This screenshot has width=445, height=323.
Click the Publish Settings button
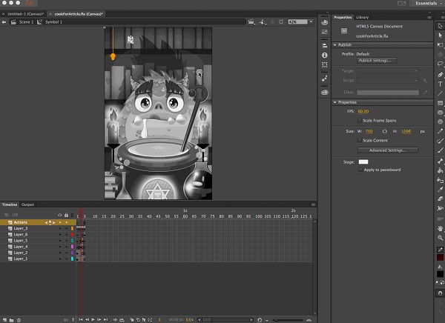pos(378,61)
